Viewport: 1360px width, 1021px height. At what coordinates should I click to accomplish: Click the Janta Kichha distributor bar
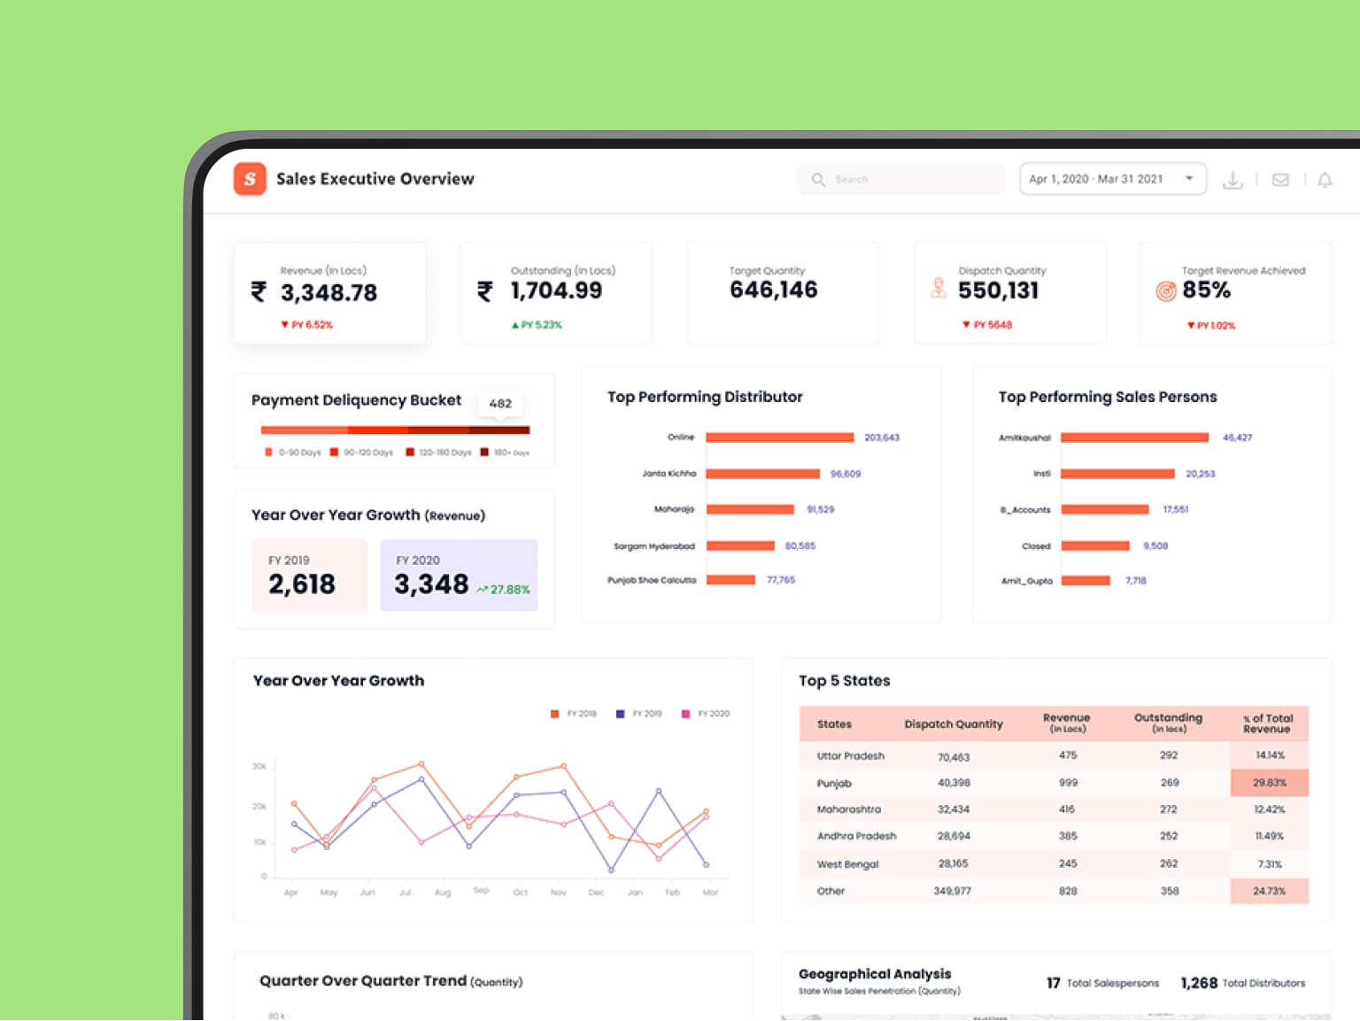(x=763, y=474)
